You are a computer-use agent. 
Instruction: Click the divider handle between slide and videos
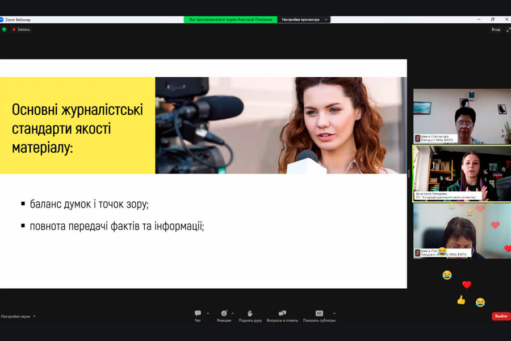(x=409, y=174)
